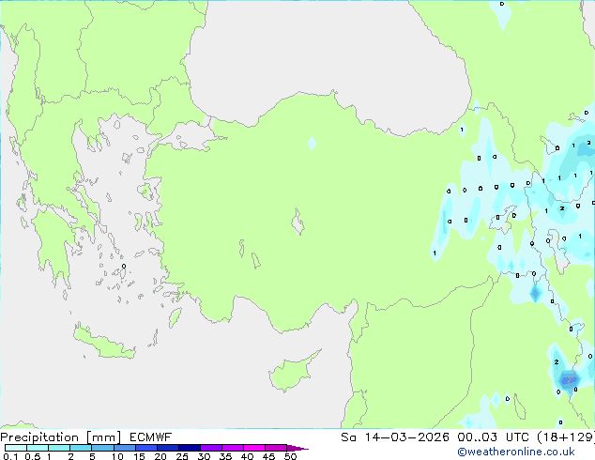Click the 25–30 mm dark blue legend swatch

189,448
